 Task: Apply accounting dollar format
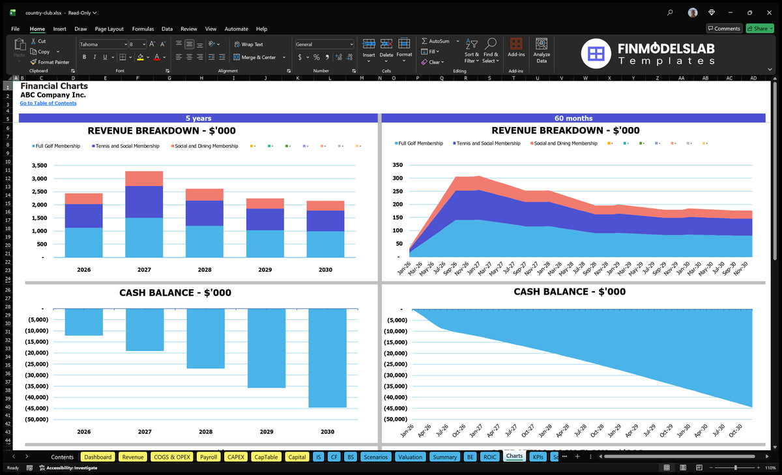point(299,57)
